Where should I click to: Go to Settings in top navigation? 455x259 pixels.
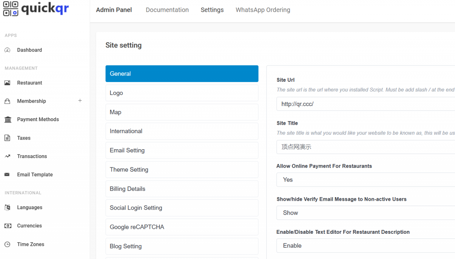(x=212, y=10)
